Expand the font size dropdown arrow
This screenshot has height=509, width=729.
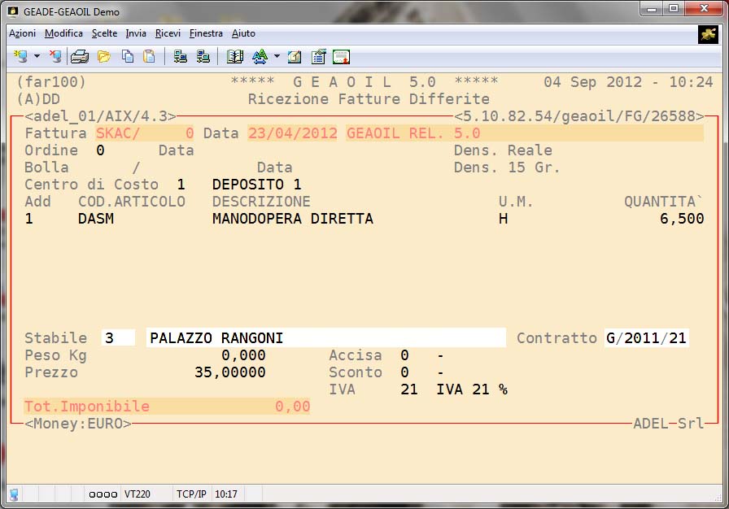[x=277, y=57]
